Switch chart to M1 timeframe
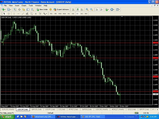The height and width of the screenshot is (119, 159). (51, 14)
